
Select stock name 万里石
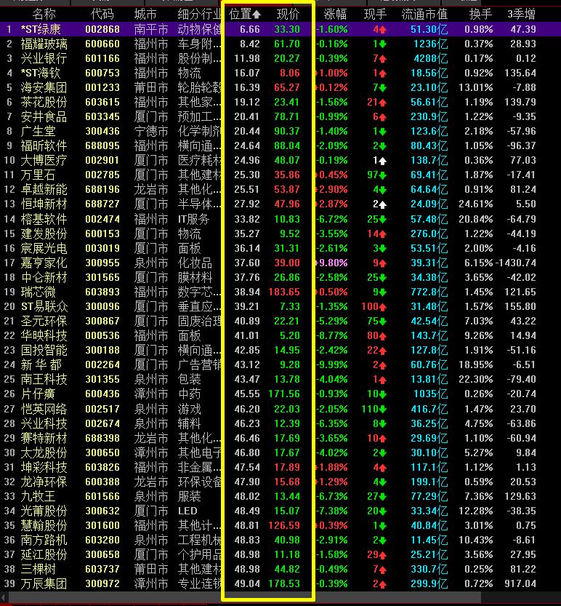point(39,175)
